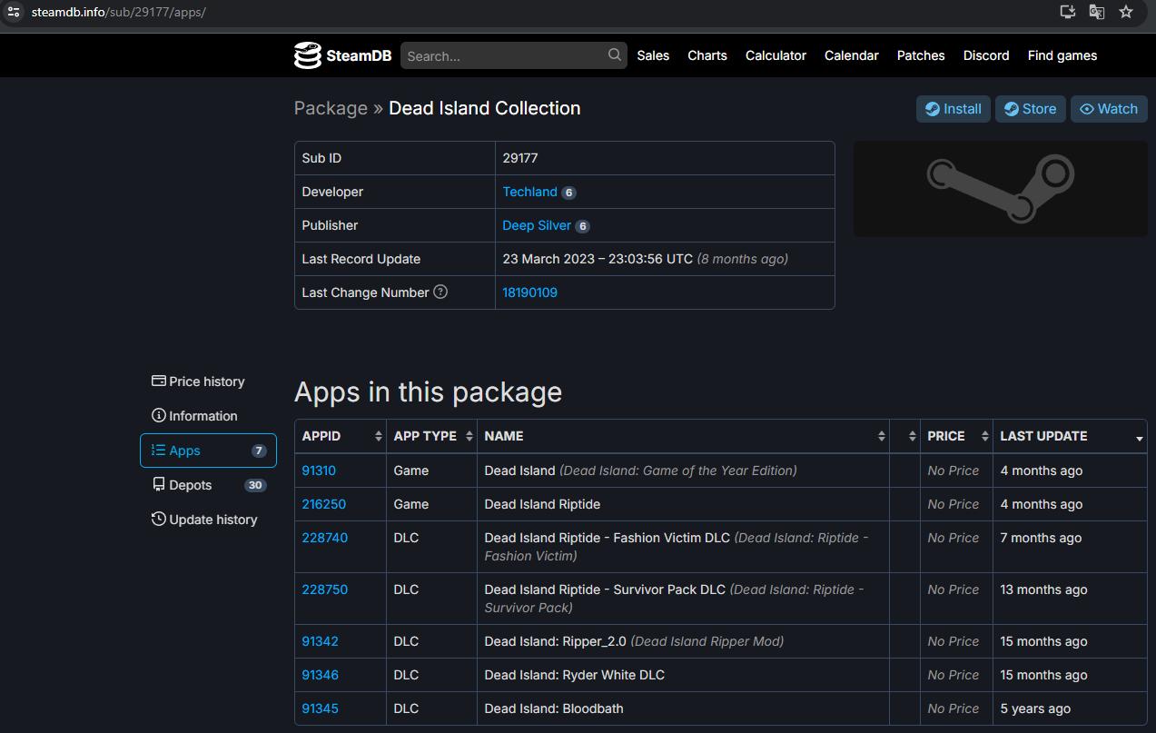The width and height of the screenshot is (1156, 733).
Task: Sort table by APP TYPE column
Action: (431, 436)
